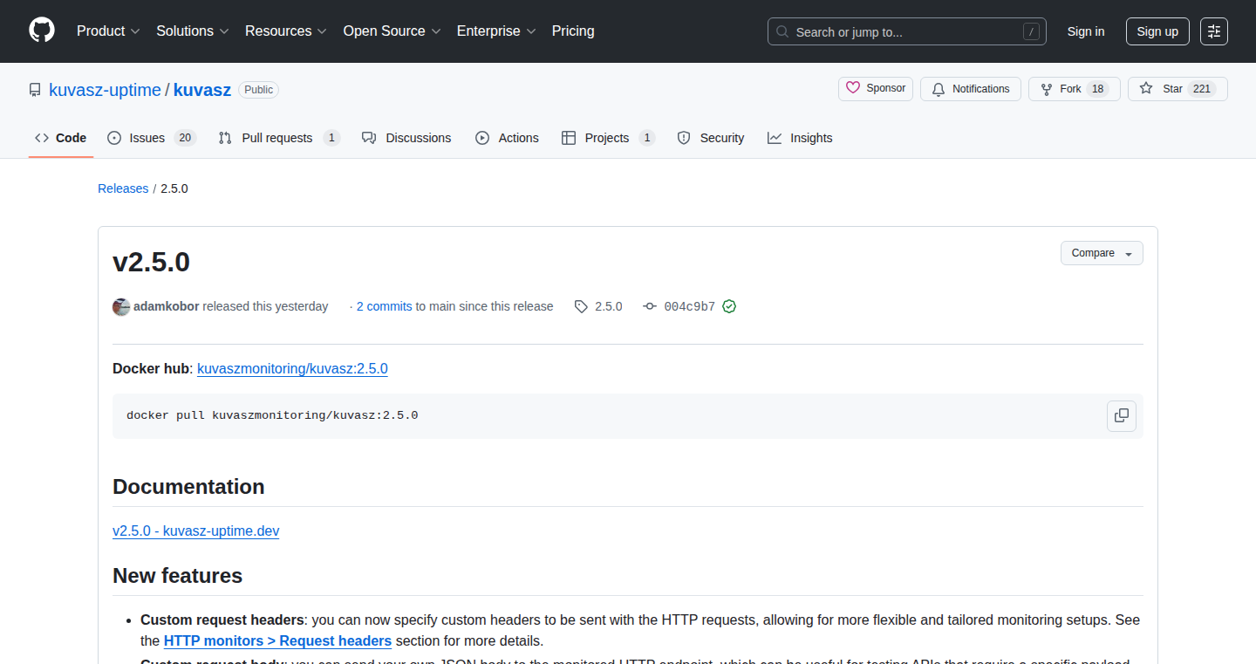
Task: Expand the Solutions menu
Action: tap(193, 31)
